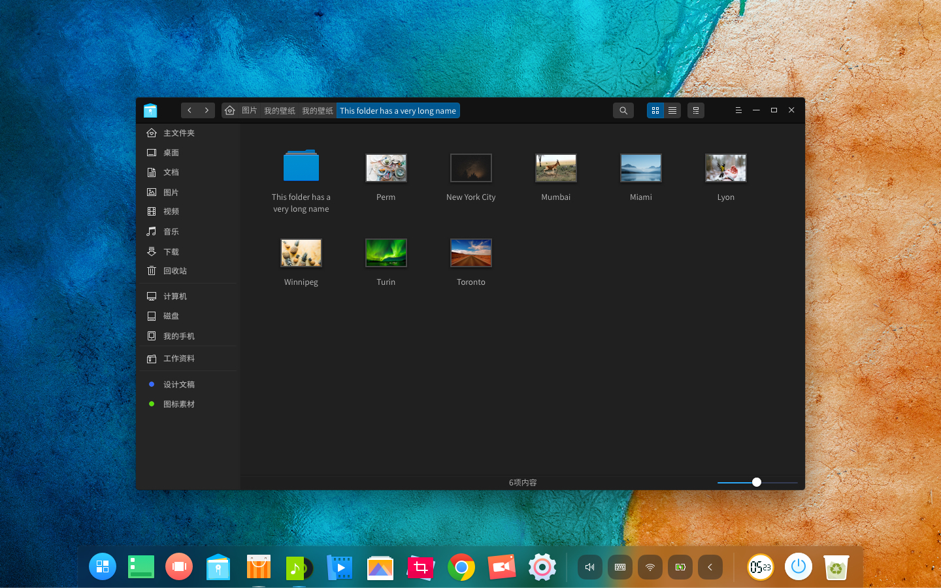This screenshot has width=941, height=588.
Task: Switch to list view mode
Action: click(x=672, y=110)
